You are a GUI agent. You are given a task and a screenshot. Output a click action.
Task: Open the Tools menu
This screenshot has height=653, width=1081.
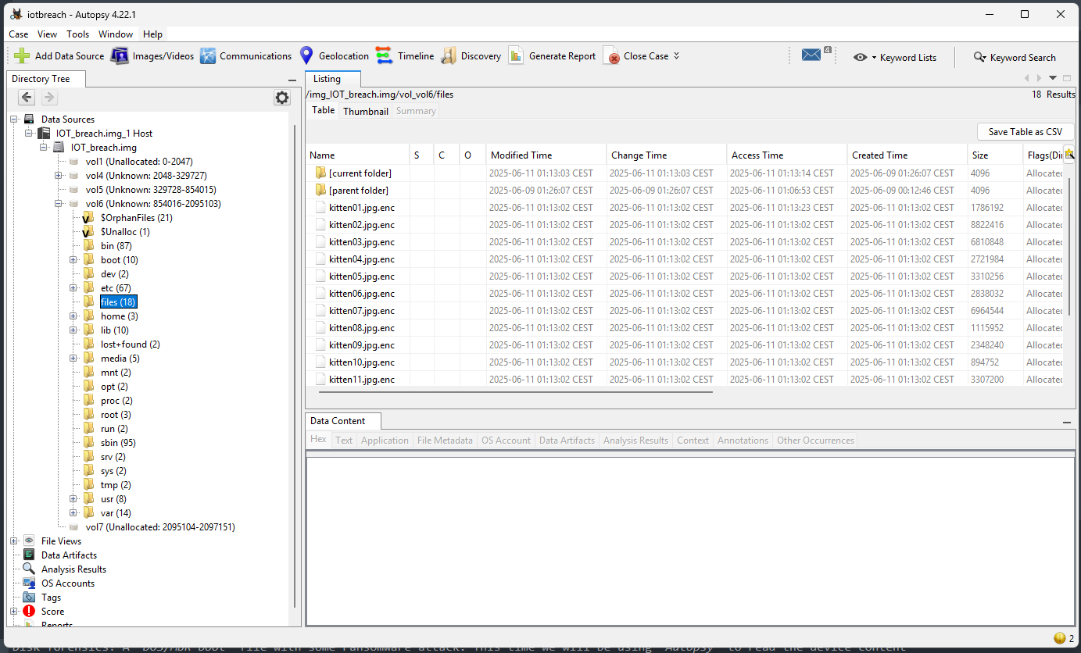(77, 34)
